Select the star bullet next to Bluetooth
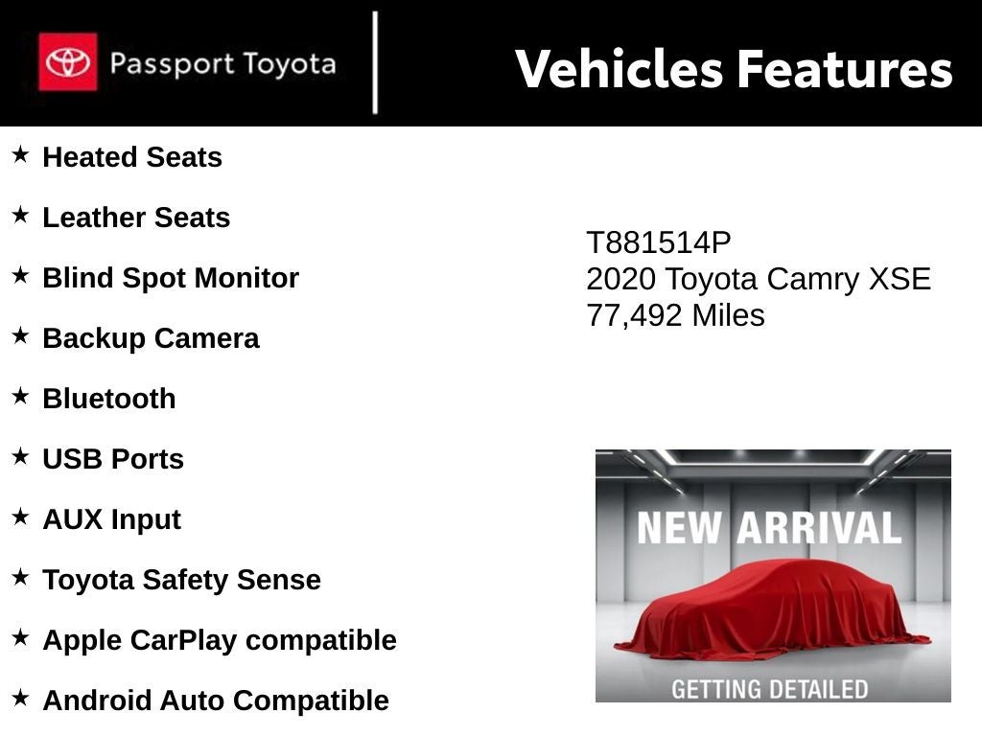The image size is (982, 736). pos(20,396)
